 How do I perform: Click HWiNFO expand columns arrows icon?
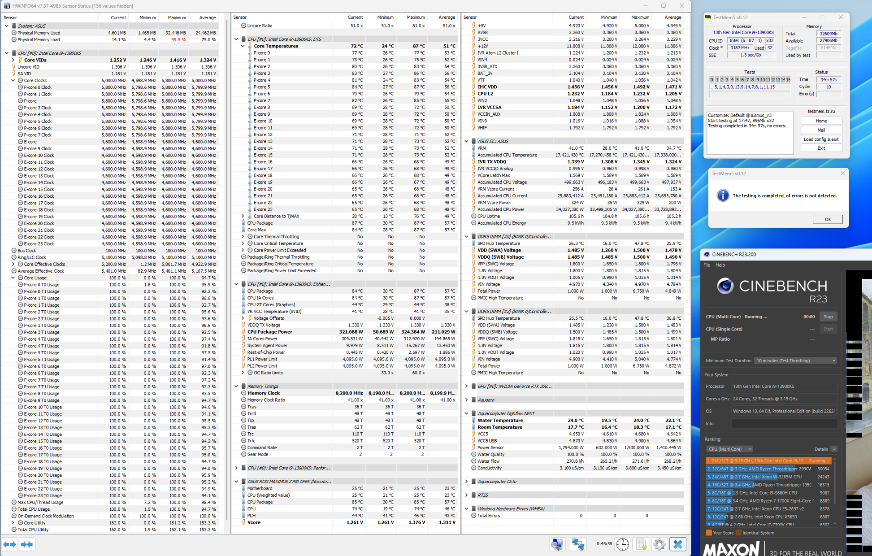10,544
